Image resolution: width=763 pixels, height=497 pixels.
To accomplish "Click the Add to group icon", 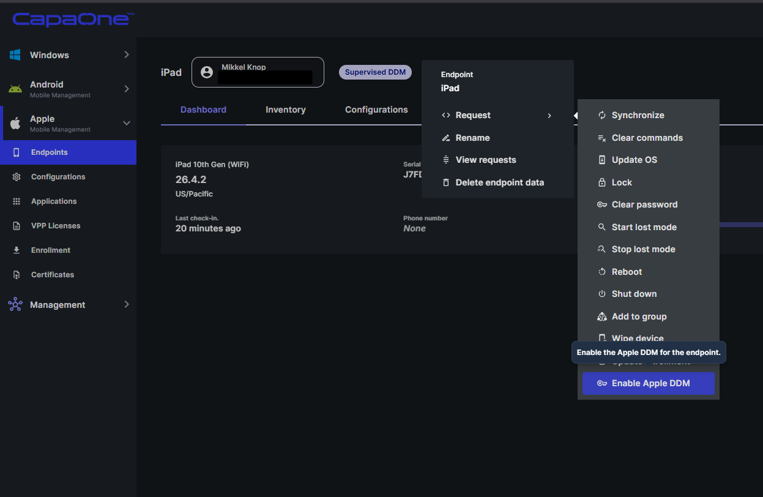I will [602, 316].
